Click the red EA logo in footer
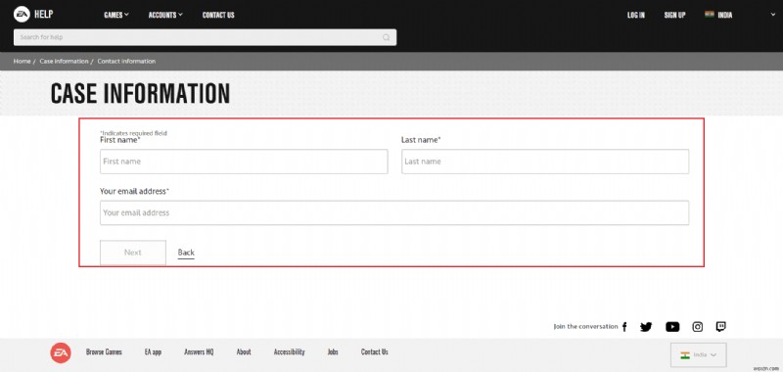Viewport: 783px width, 372px height. pos(61,353)
